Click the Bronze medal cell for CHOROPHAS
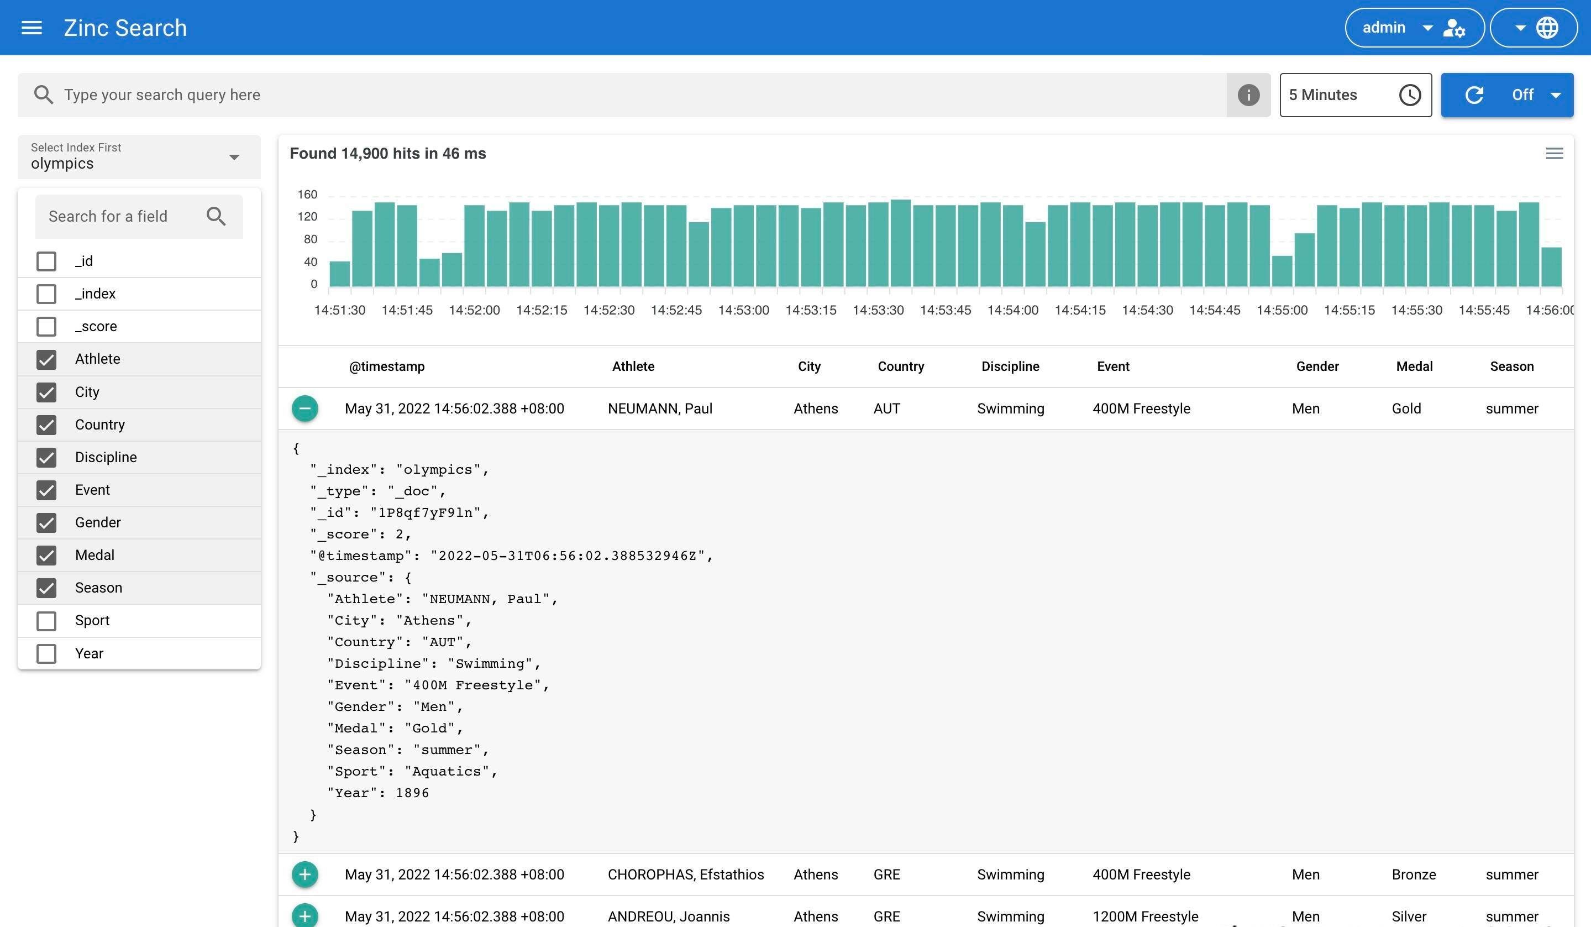 (x=1414, y=874)
